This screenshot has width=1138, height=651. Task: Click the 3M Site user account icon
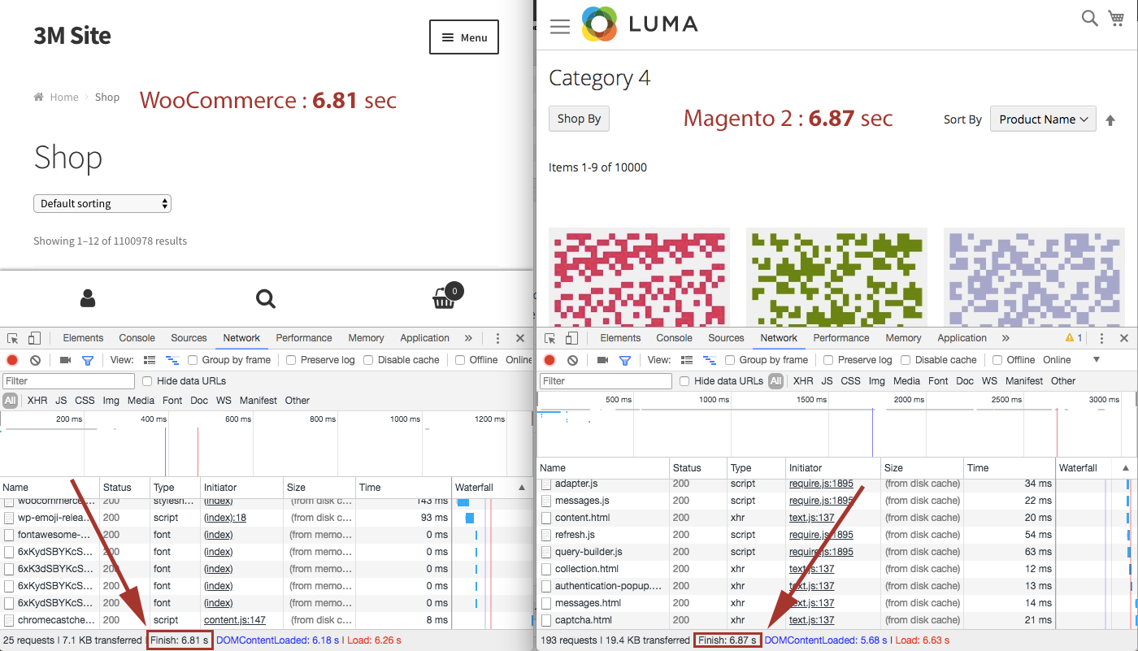tap(88, 298)
